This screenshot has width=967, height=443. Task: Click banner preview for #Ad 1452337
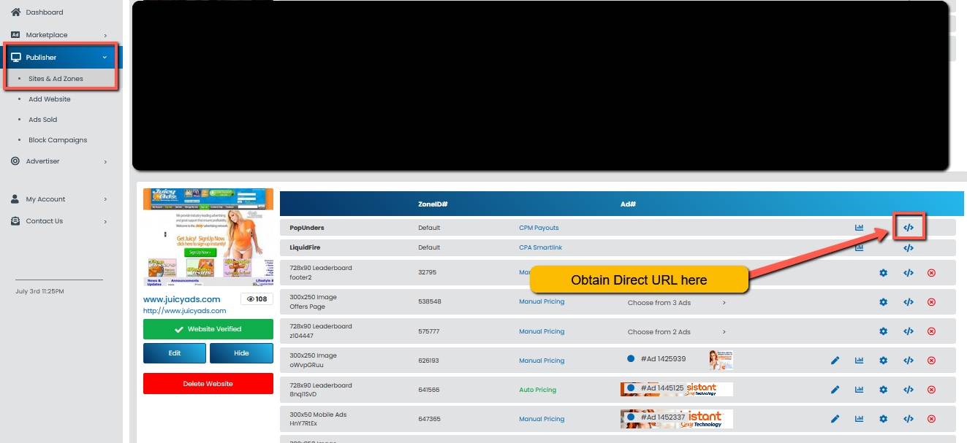(677, 419)
